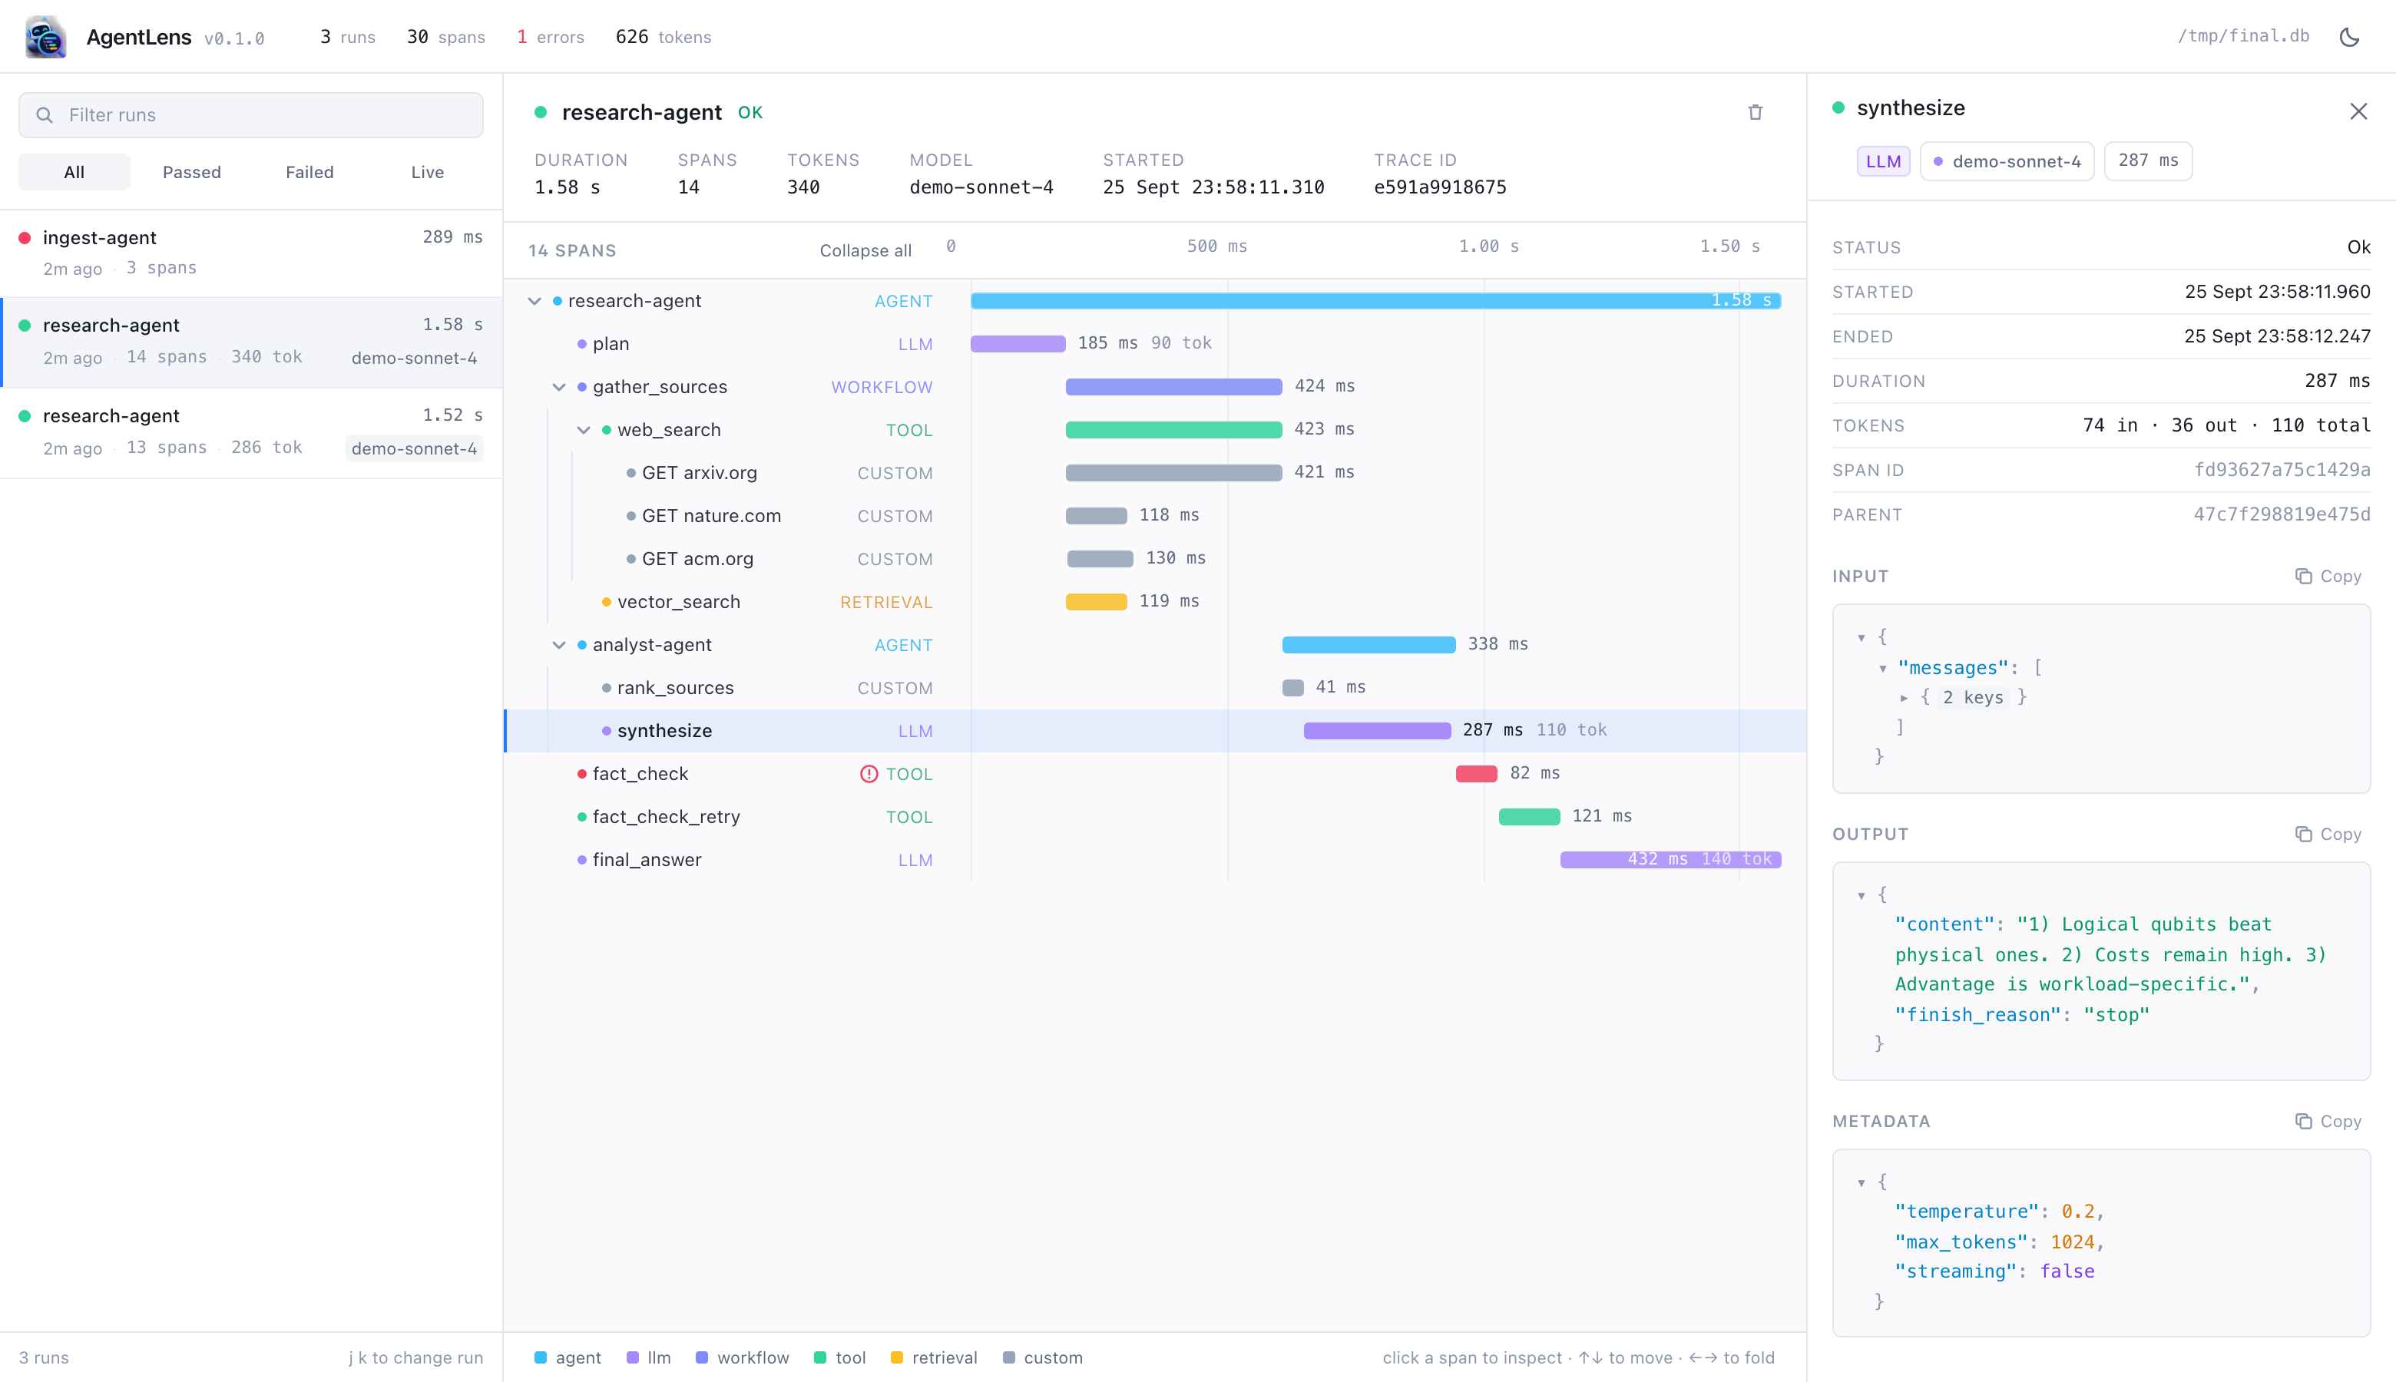Click the rank_sources timeline bar
This screenshot has width=2396, height=1382.
click(x=1292, y=687)
